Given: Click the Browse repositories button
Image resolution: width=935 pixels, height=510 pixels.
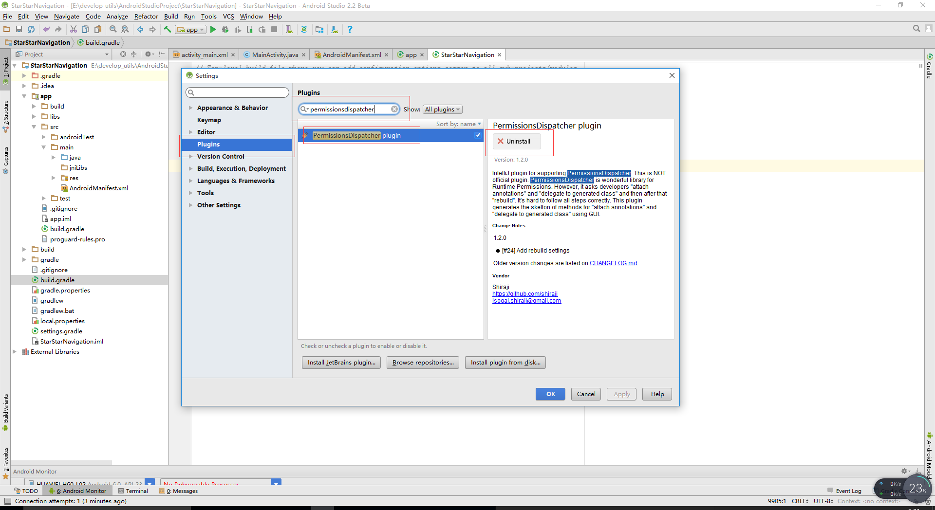Looking at the screenshot, I should [423, 363].
